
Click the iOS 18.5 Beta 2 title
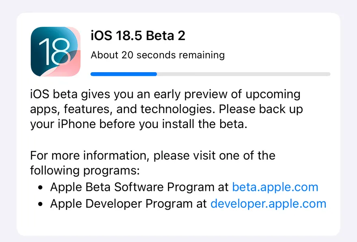138,36
